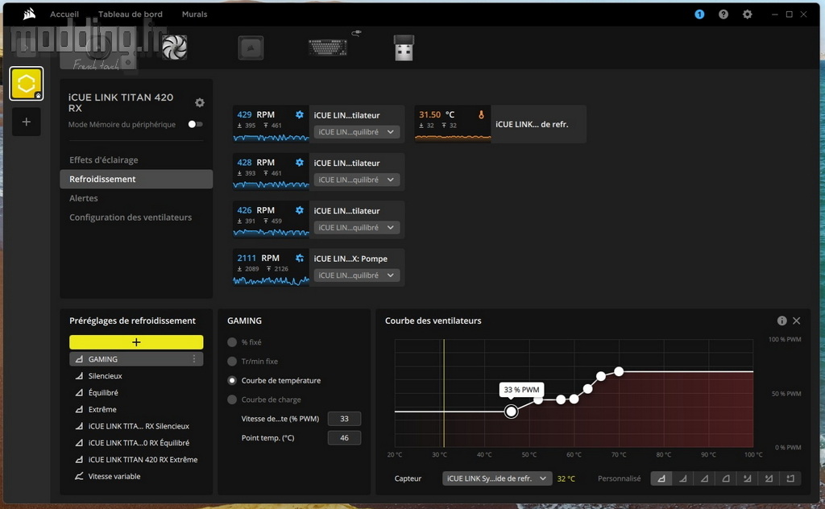Open the help question mark icon

click(x=723, y=14)
